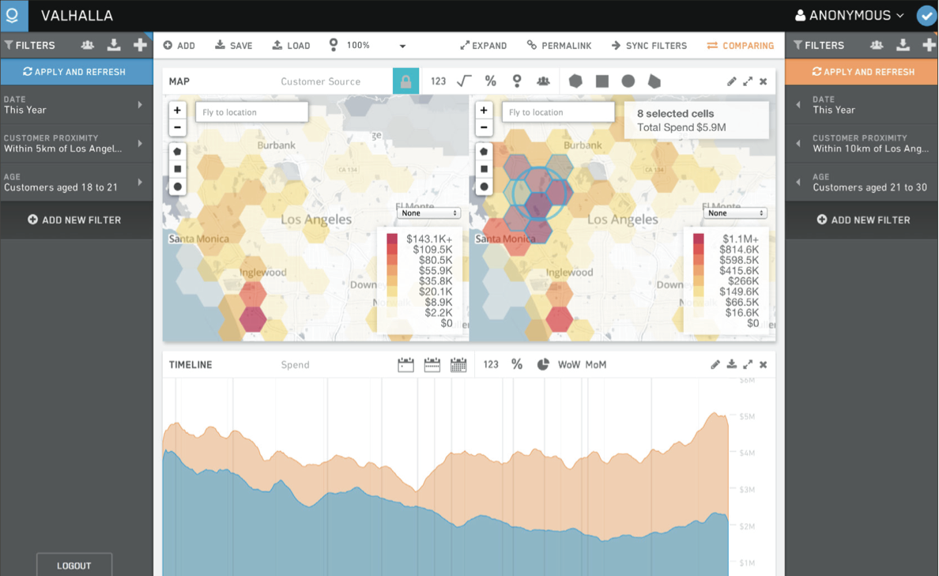Image resolution: width=939 pixels, height=576 pixels.
Task: Expand left Customer Proximity 5km filter
Action: pos(76,144)
